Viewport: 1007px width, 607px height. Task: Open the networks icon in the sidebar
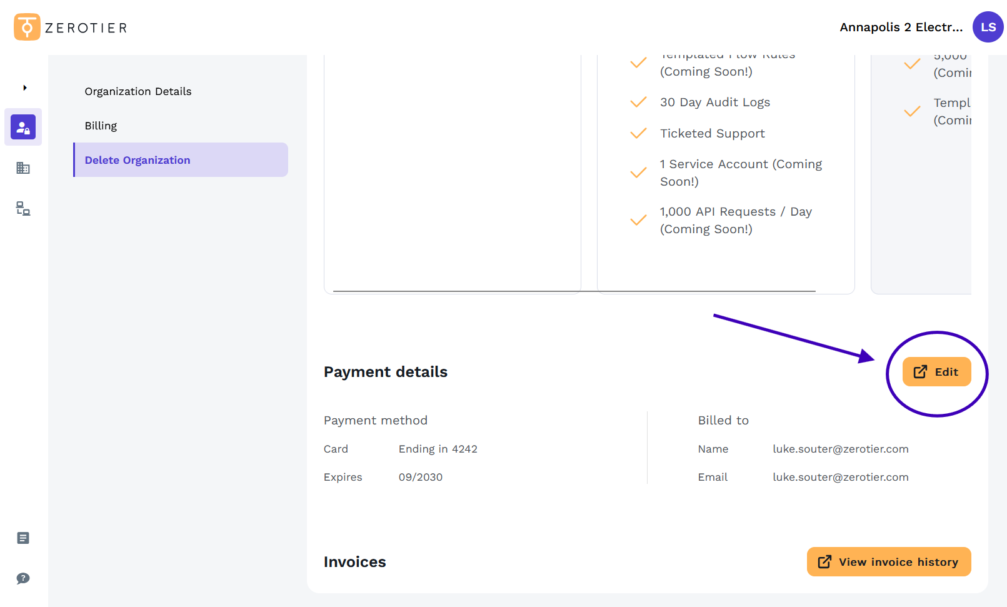pyautogui.click(x=23, y=208)
